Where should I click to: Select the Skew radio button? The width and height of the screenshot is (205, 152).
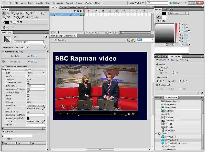pyautogui.click(x=157, y=70)
